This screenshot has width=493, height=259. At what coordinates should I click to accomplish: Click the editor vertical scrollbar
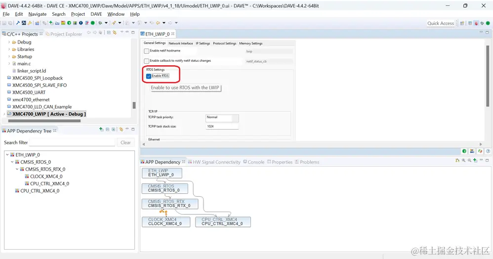488,76
